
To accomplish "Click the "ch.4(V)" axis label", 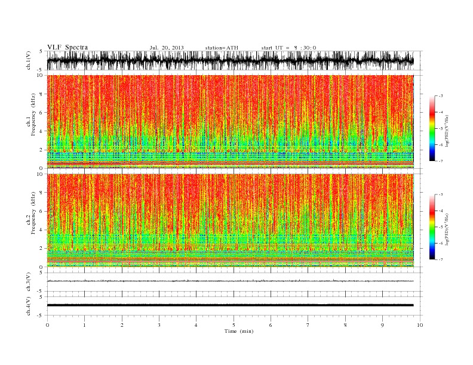I will coord(29,306).
